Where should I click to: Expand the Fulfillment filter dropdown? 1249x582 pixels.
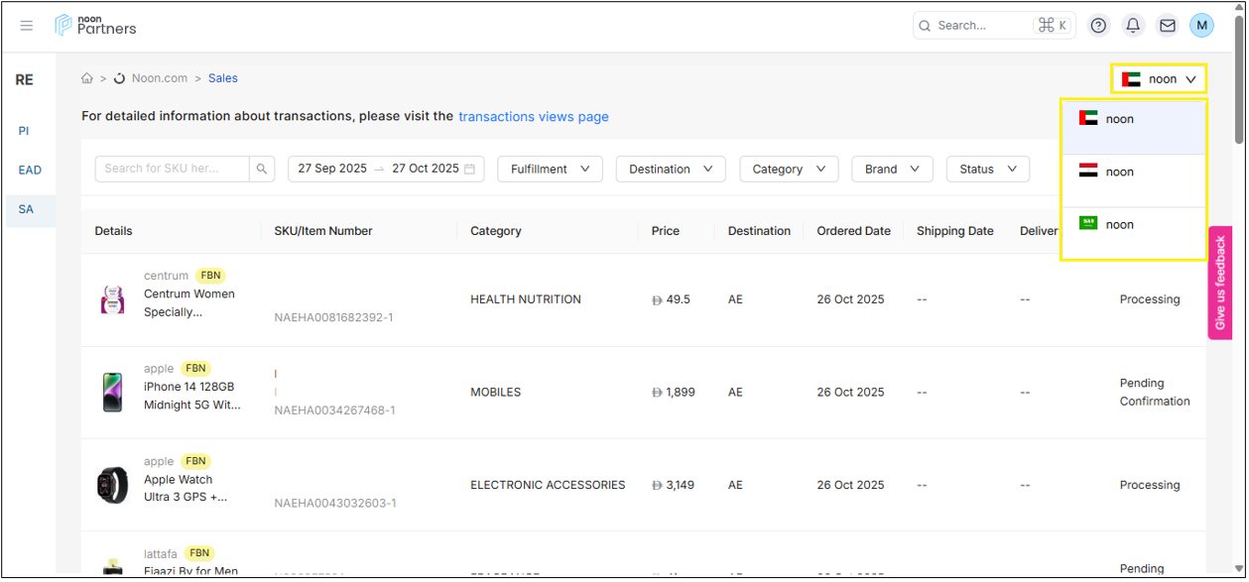click(550, 170)
